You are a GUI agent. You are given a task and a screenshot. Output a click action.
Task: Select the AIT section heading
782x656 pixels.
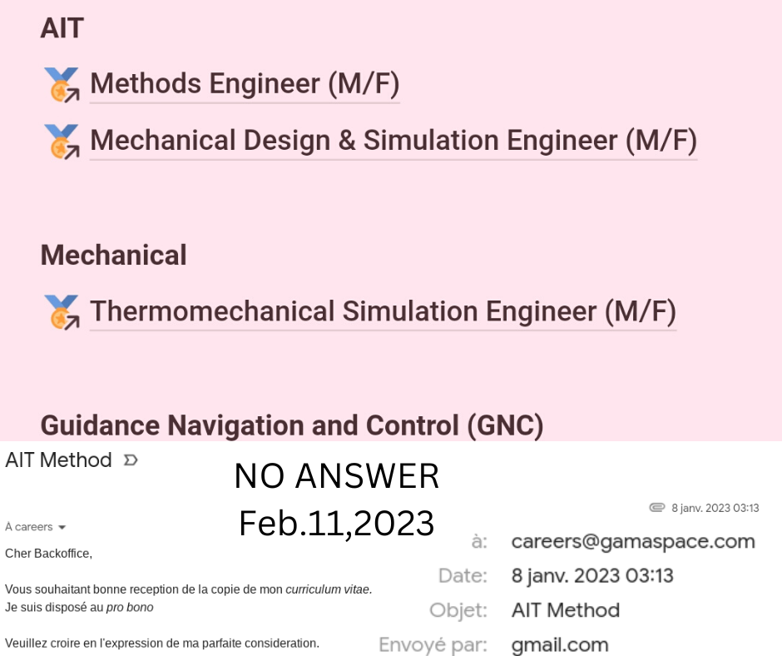[x=62, y=28]
